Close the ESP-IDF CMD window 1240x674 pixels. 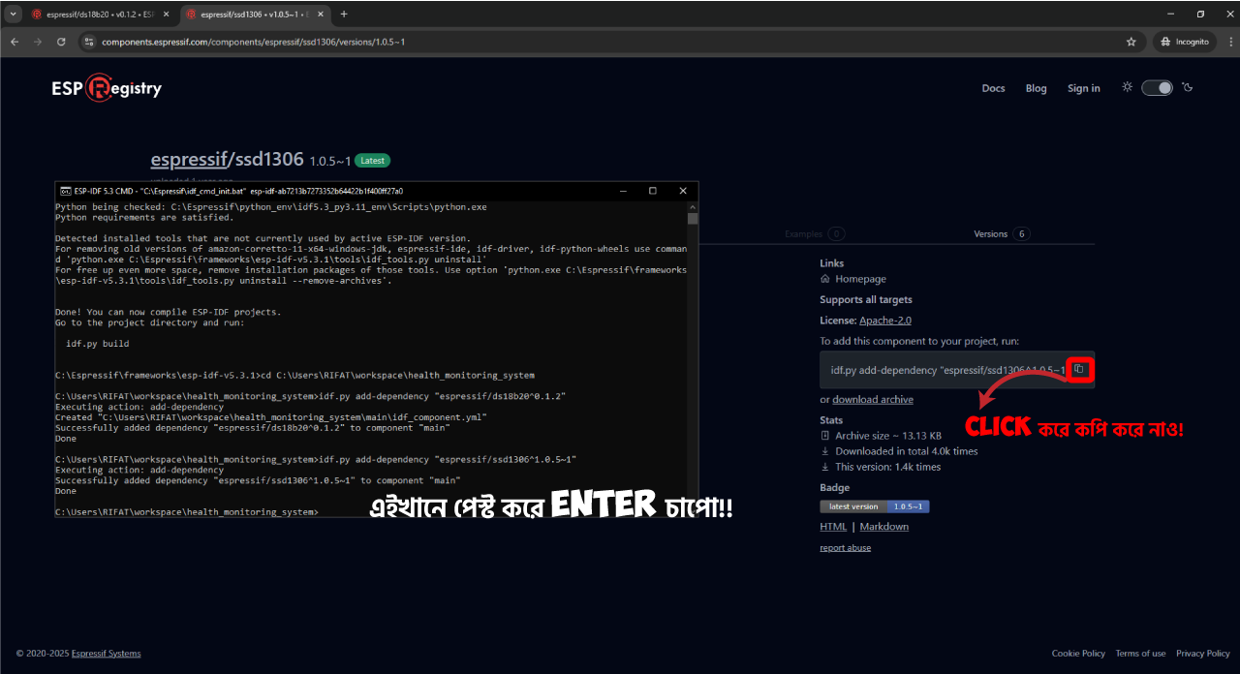pyautogui.click(x=683, y=191)
